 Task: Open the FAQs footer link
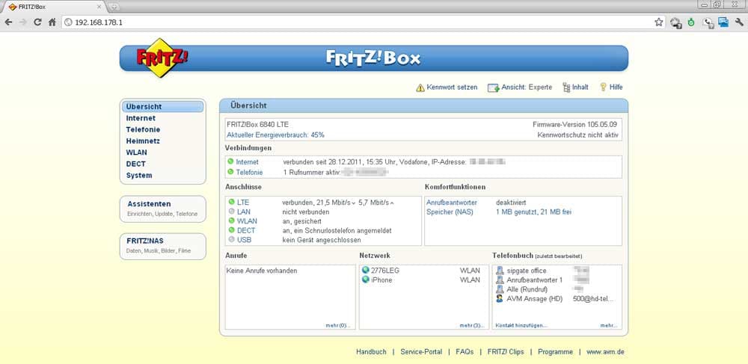(x=465, y=351)
